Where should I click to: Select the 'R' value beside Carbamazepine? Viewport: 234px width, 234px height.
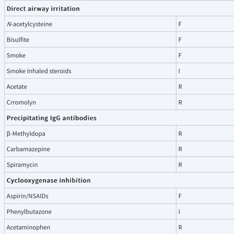click(x=180, y=149)
